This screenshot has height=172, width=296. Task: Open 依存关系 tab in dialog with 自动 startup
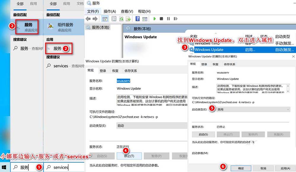click(131, 71)
